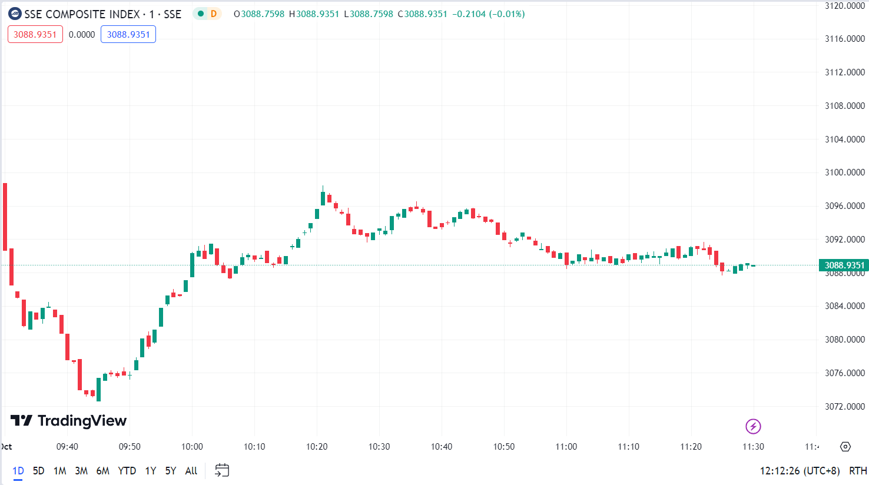Click the TradingView logo

(x=69, y=420)
